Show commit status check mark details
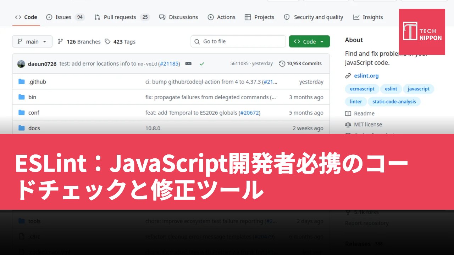This screenshot has height=255, width=454. point(202,64)
